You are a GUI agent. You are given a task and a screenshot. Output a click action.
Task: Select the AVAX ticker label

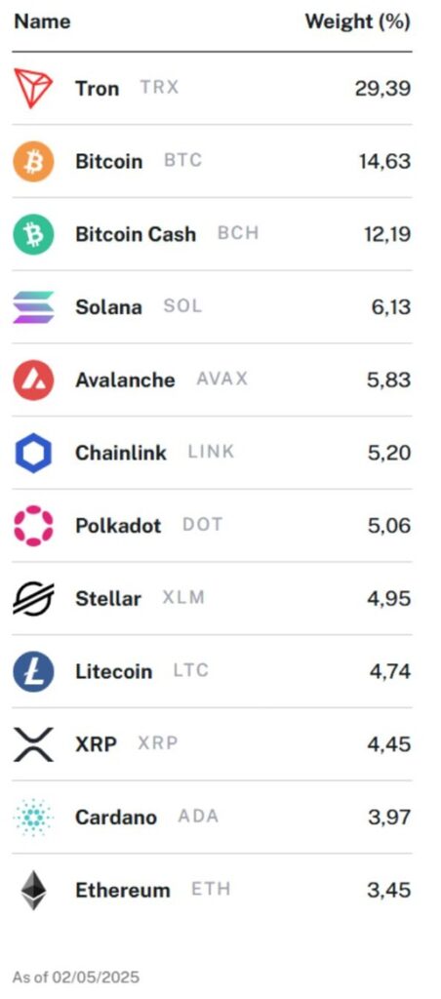point(221,380)
